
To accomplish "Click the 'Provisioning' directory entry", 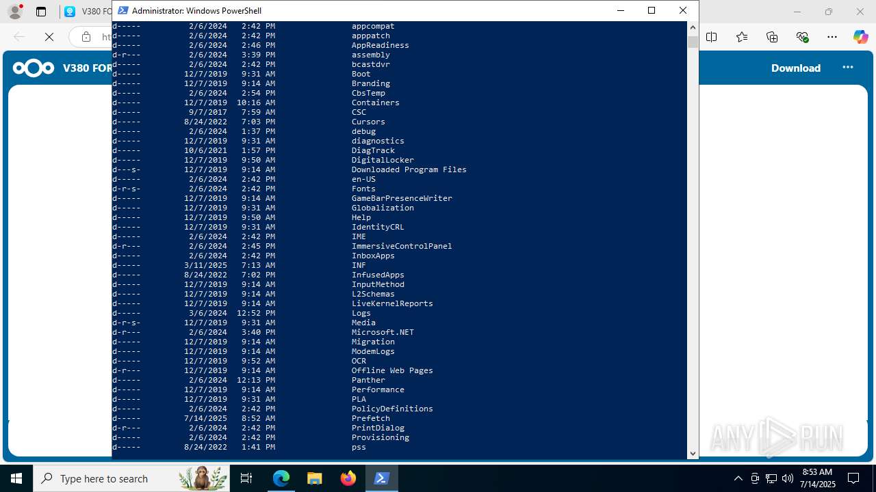I will click(381, 437).
